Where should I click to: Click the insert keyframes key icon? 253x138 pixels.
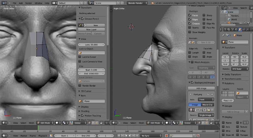pyautogui.click(x=195, y=136)
